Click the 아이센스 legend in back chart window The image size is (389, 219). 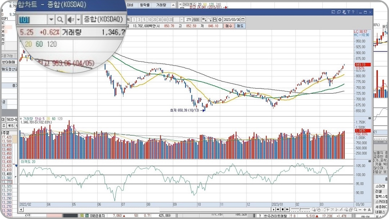pyautogui.click(x=189, y=4)
